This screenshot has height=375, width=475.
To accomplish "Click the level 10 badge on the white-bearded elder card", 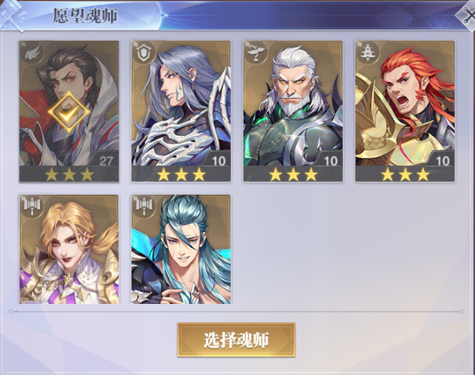I will coord(330,160).
